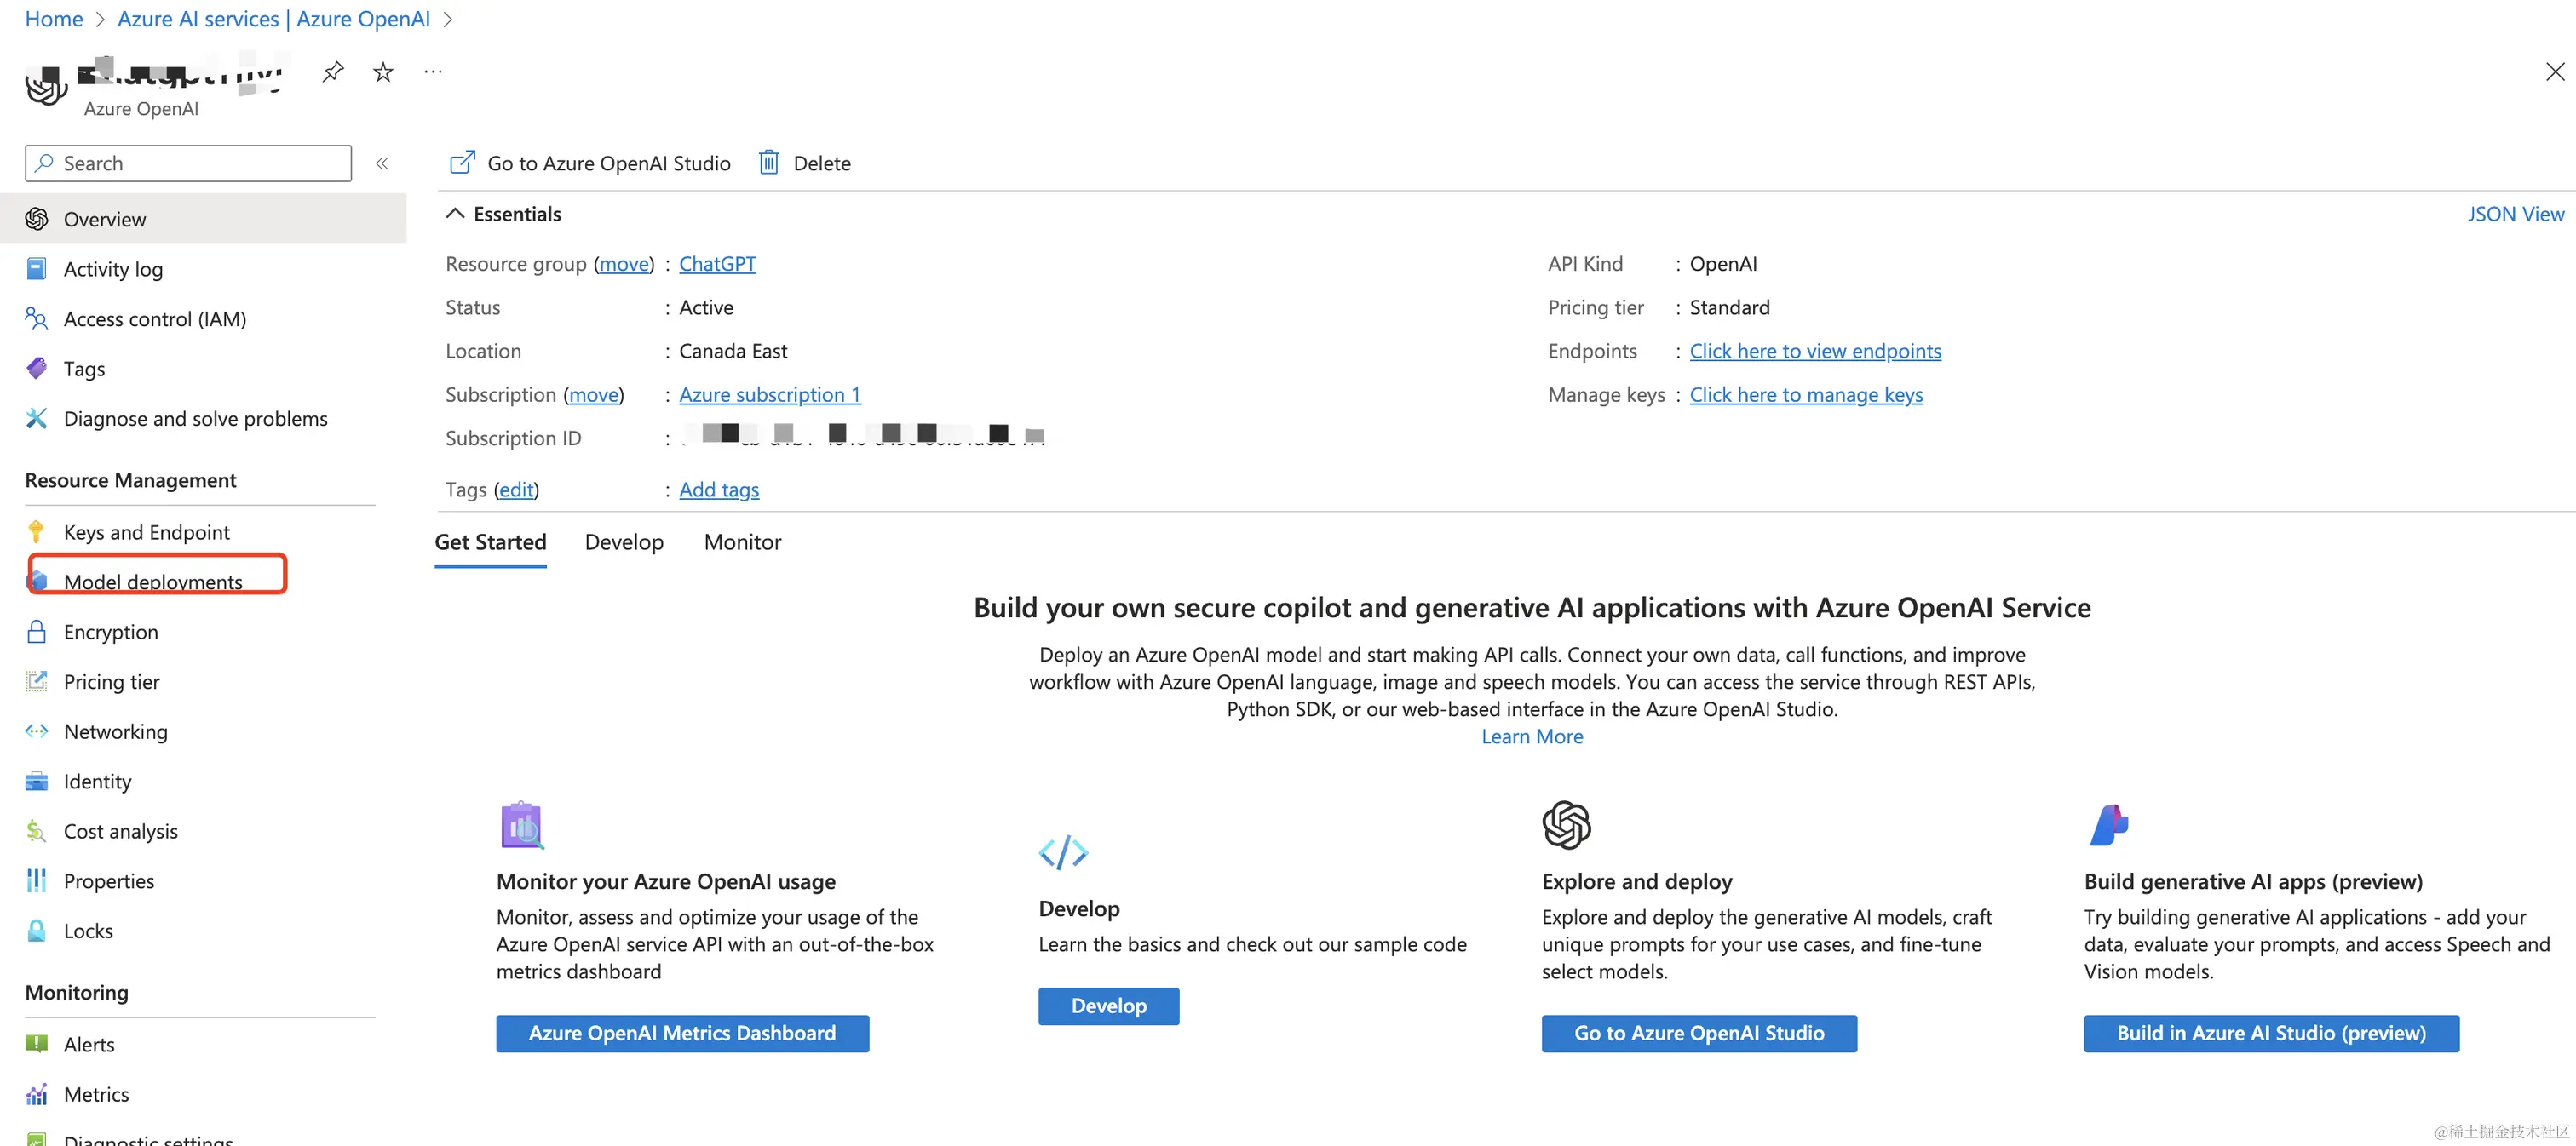Open the more options ellipsis menu
The image size is (2576, 1146).
[433, 72]
